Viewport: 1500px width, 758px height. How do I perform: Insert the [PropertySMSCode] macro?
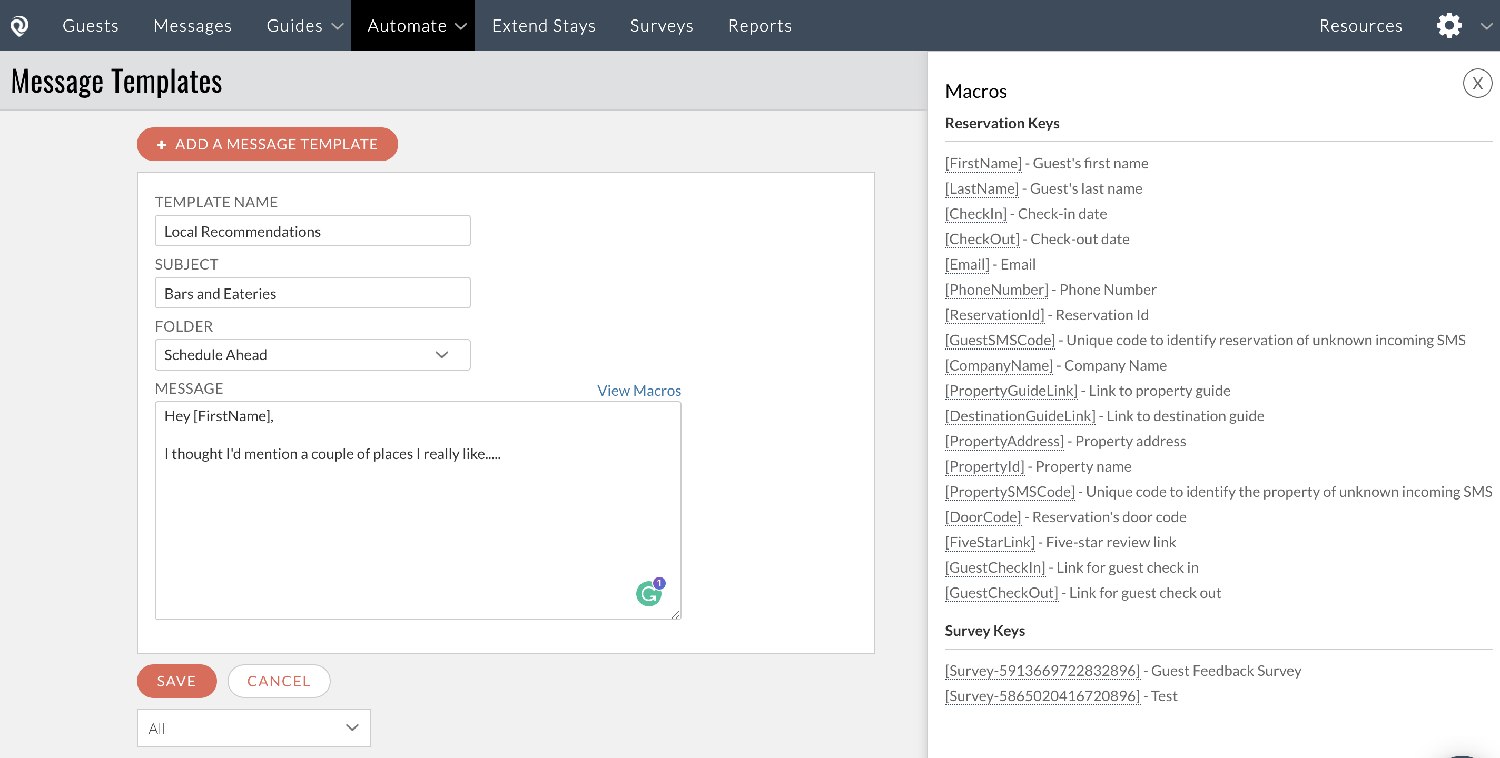[x=1010, y=492]
